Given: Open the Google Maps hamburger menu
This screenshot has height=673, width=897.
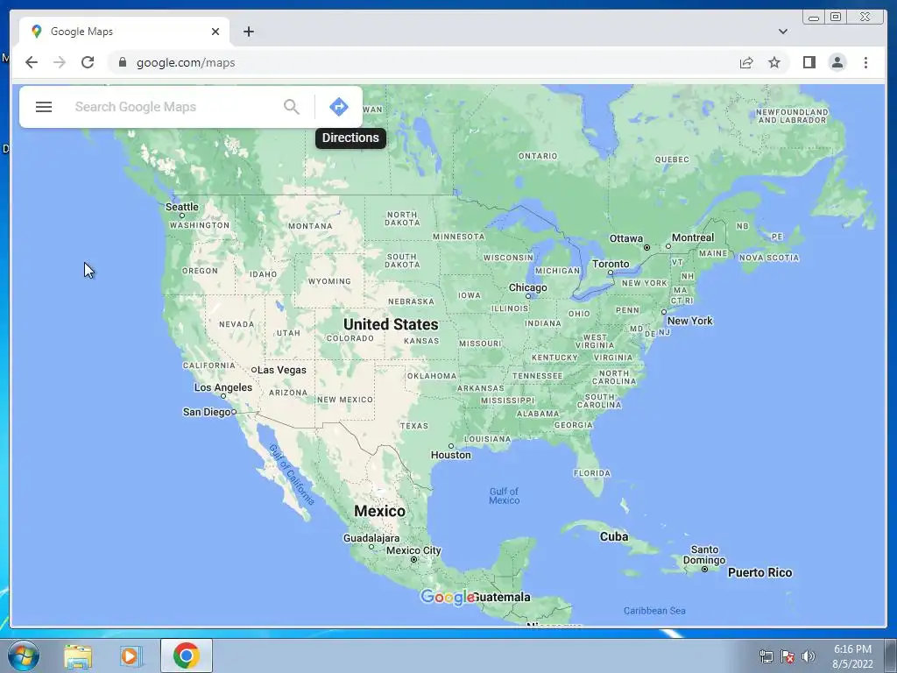Looking at the screenshot, I should click(x=44, y=107).
